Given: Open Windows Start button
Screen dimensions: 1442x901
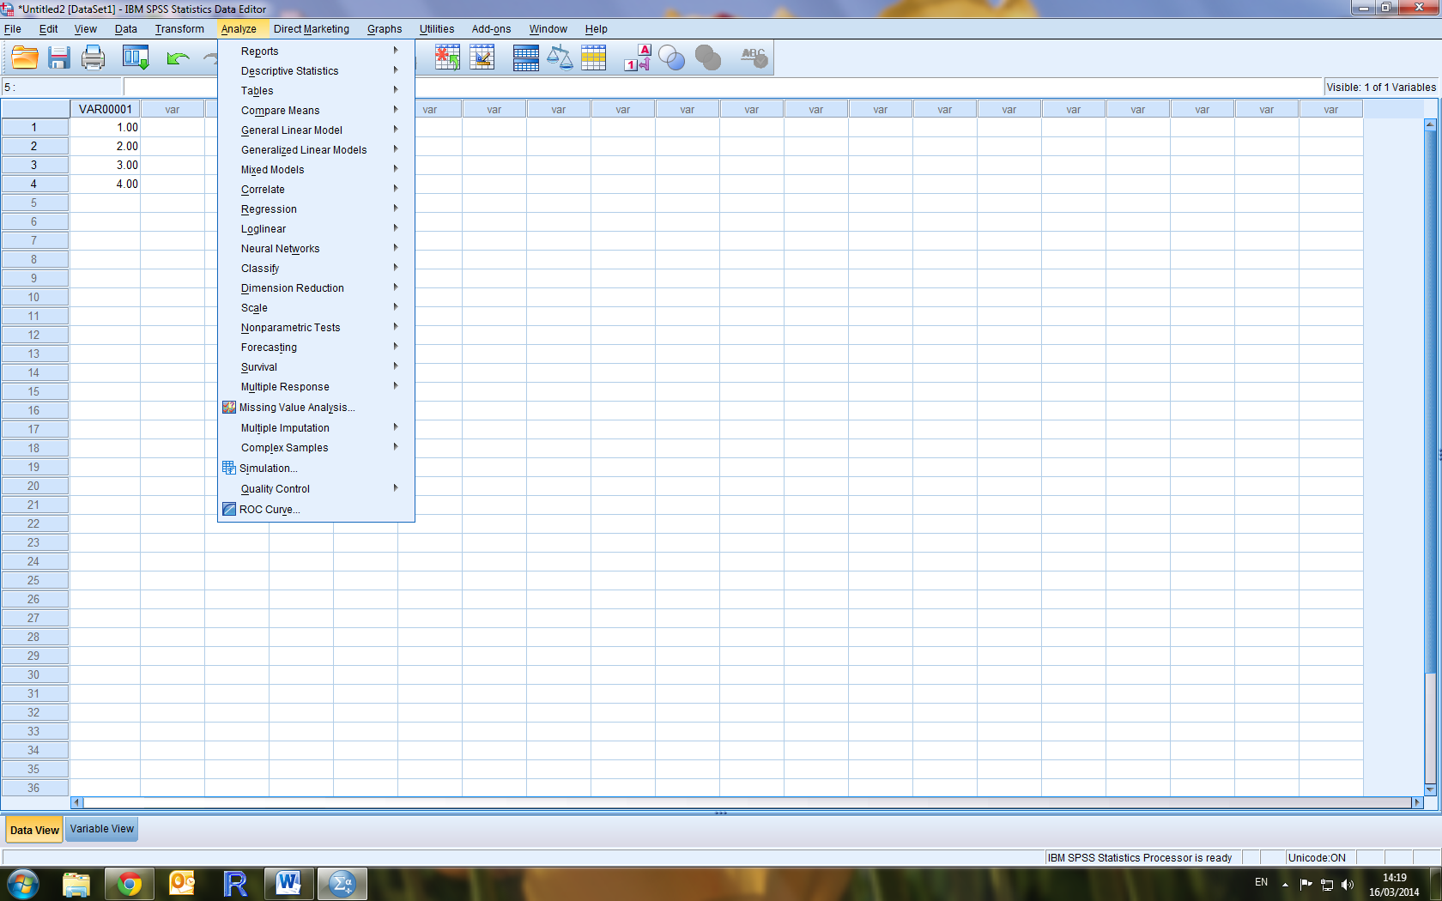Looking at the screenshot, I should (x=22, y=884).
